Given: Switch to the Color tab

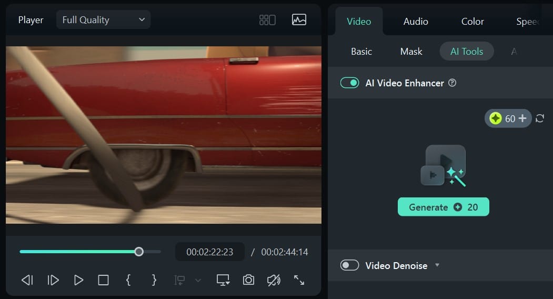Looking at the screenshot, I should [x=472, y=21].
